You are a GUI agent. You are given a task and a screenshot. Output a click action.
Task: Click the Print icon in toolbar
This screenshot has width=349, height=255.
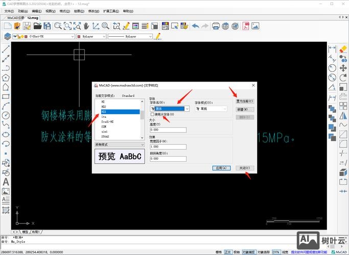point(216,25)
